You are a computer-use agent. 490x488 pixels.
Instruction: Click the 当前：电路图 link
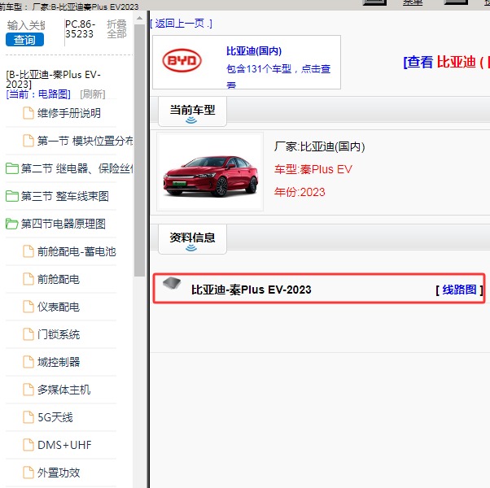click(38, 94)
